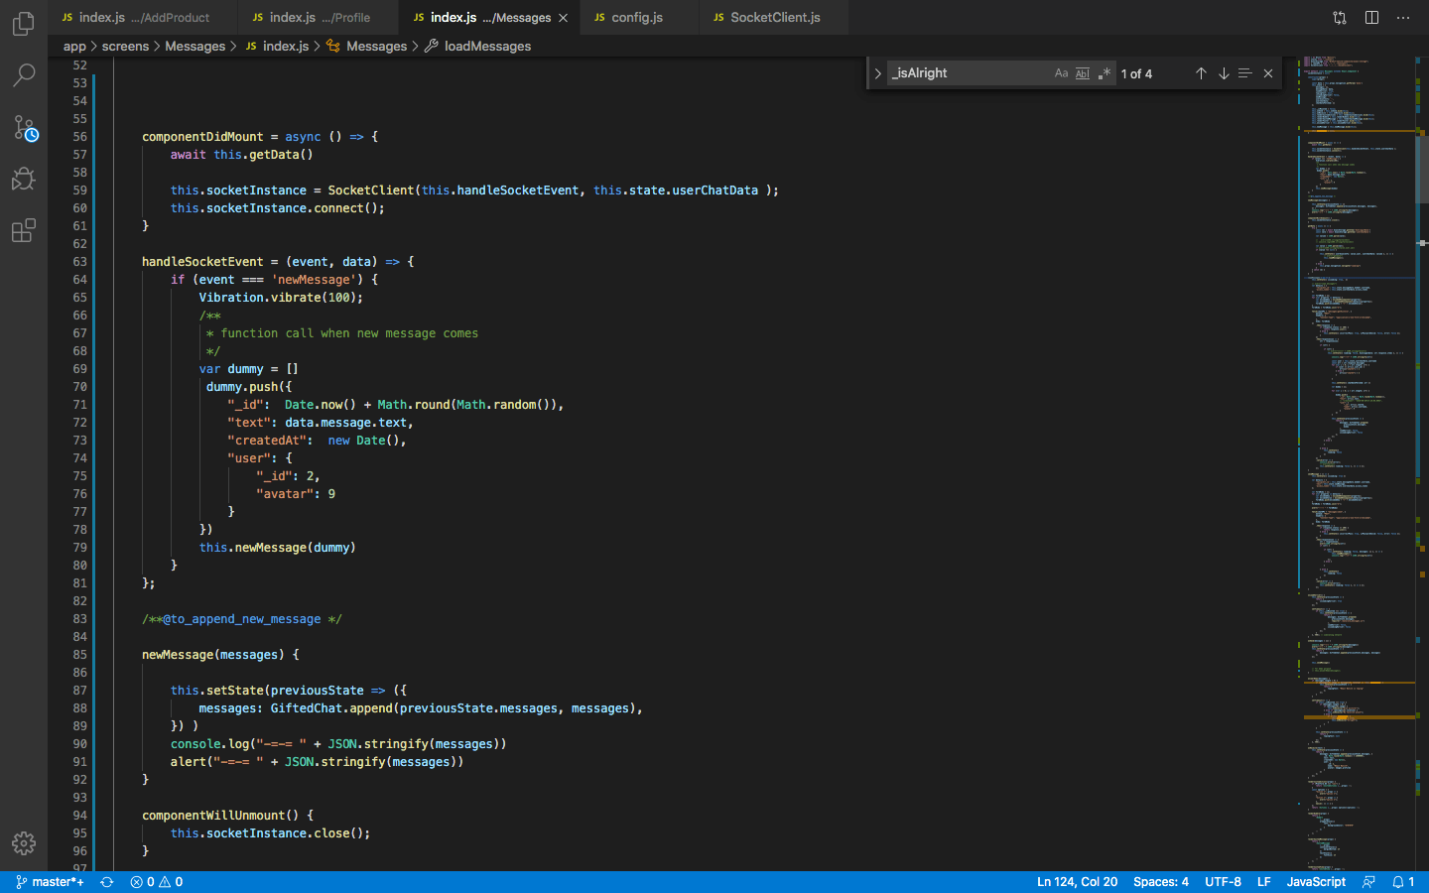1429x893 pixels.
Task: Open the Explorer view in activity bar
Action: (24, 23)
